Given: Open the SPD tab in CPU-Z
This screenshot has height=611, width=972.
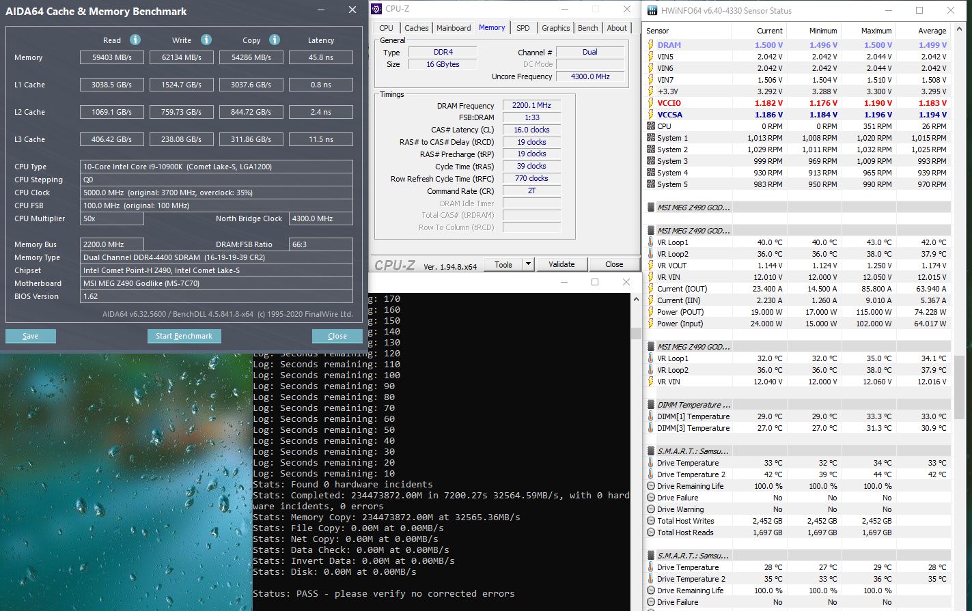Looking at the screenshot, I should [x=523, y=28].
